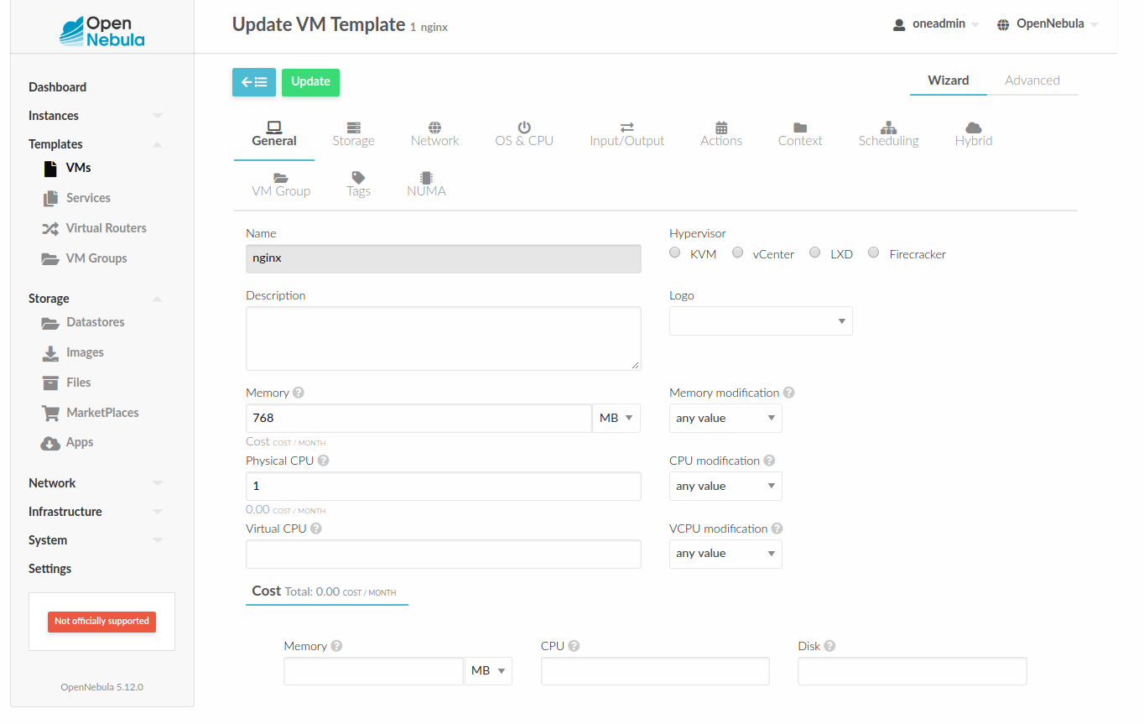Open the Logo dropdown
The image size is (1144, 724).
[x=761, y=321]
